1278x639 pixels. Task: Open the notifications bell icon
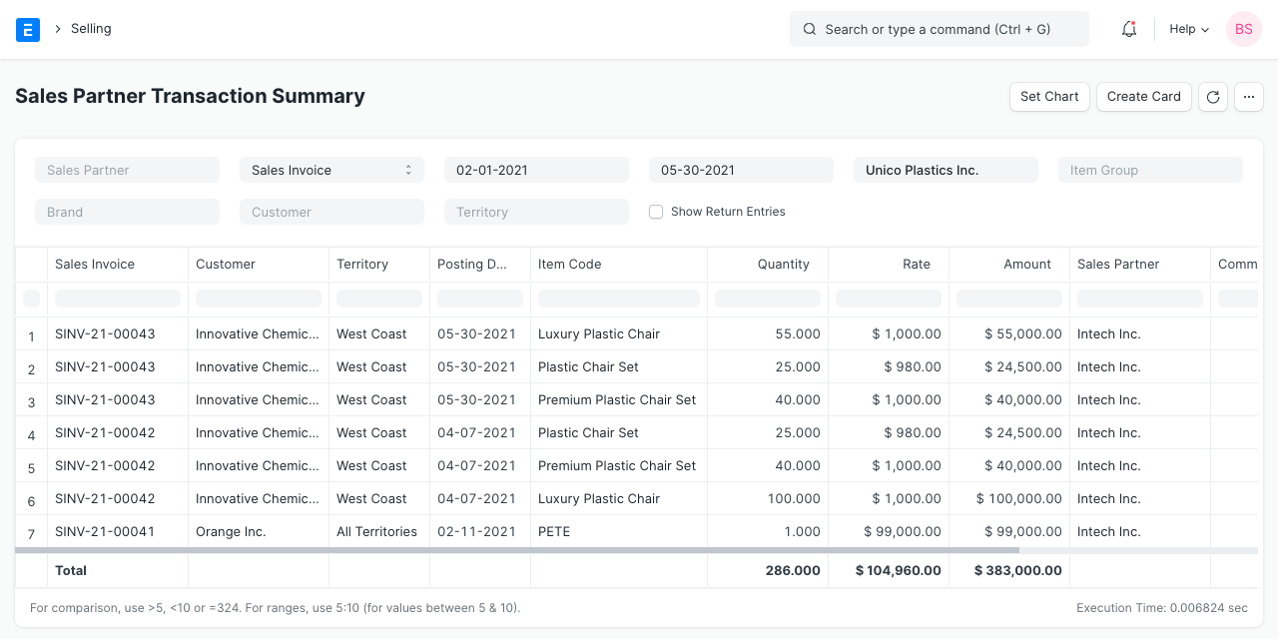pos(1129,29)
